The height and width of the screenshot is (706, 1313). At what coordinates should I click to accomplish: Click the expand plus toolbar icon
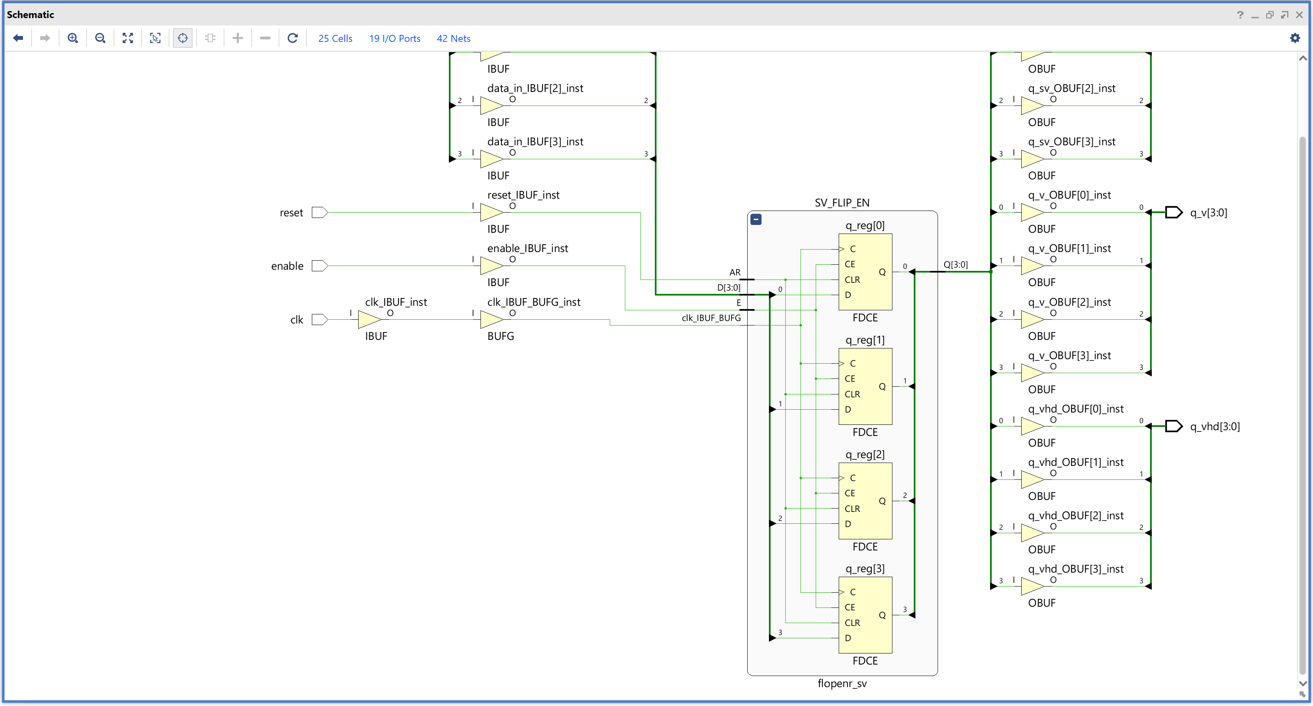[x=238, y=38]
